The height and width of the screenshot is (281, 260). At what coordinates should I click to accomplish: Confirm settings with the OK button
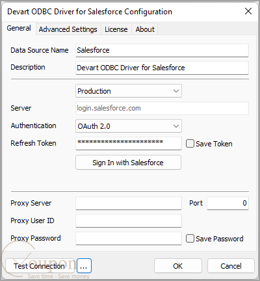[178, 266]
